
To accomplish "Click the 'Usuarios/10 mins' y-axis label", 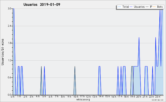I will tap(3, 52).
